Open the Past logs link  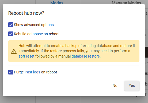pyautogui.click(x=32, y=72)
